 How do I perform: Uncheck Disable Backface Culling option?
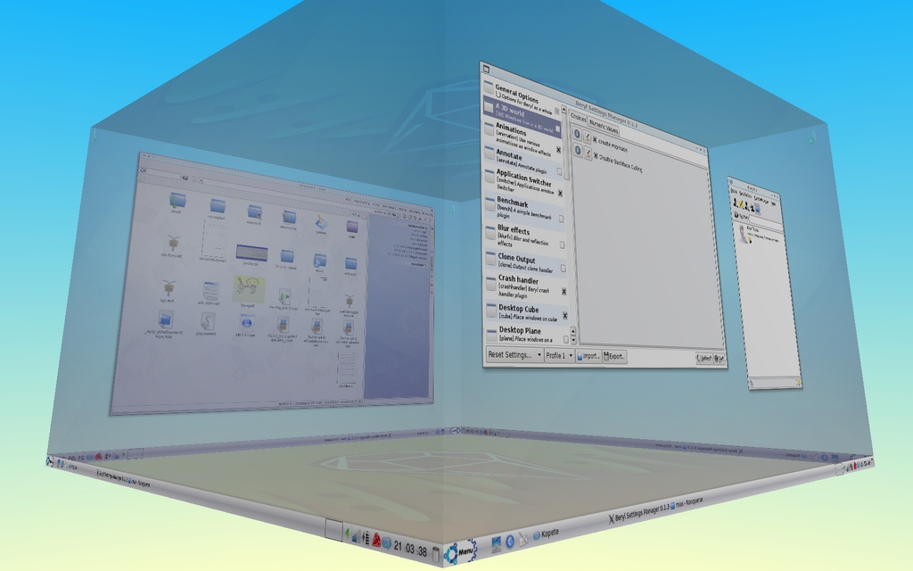point(596,155)
